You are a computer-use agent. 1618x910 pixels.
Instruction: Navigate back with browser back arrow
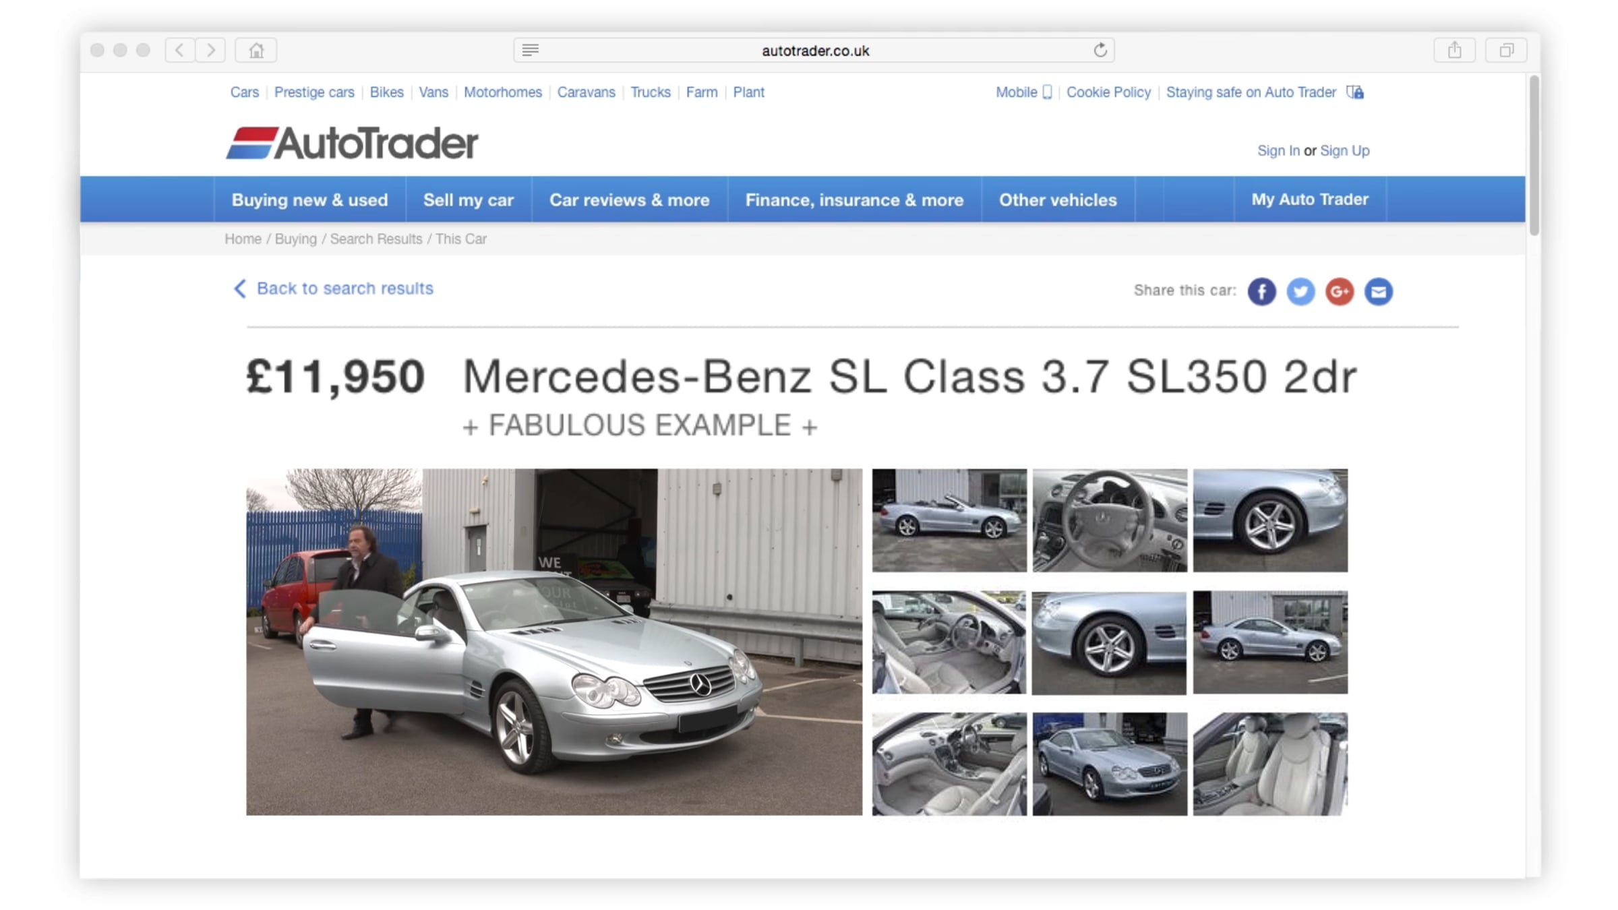click(180, 51)
